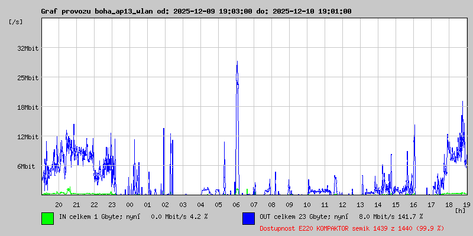This screenshot has height=236, width=473.
Task: Click the '09' hour tick label
Action: point(289,205)
